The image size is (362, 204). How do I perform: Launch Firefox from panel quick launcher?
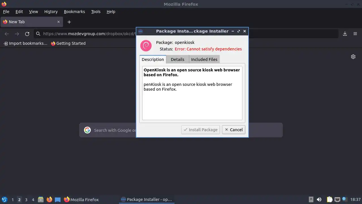tap(49, 199)
